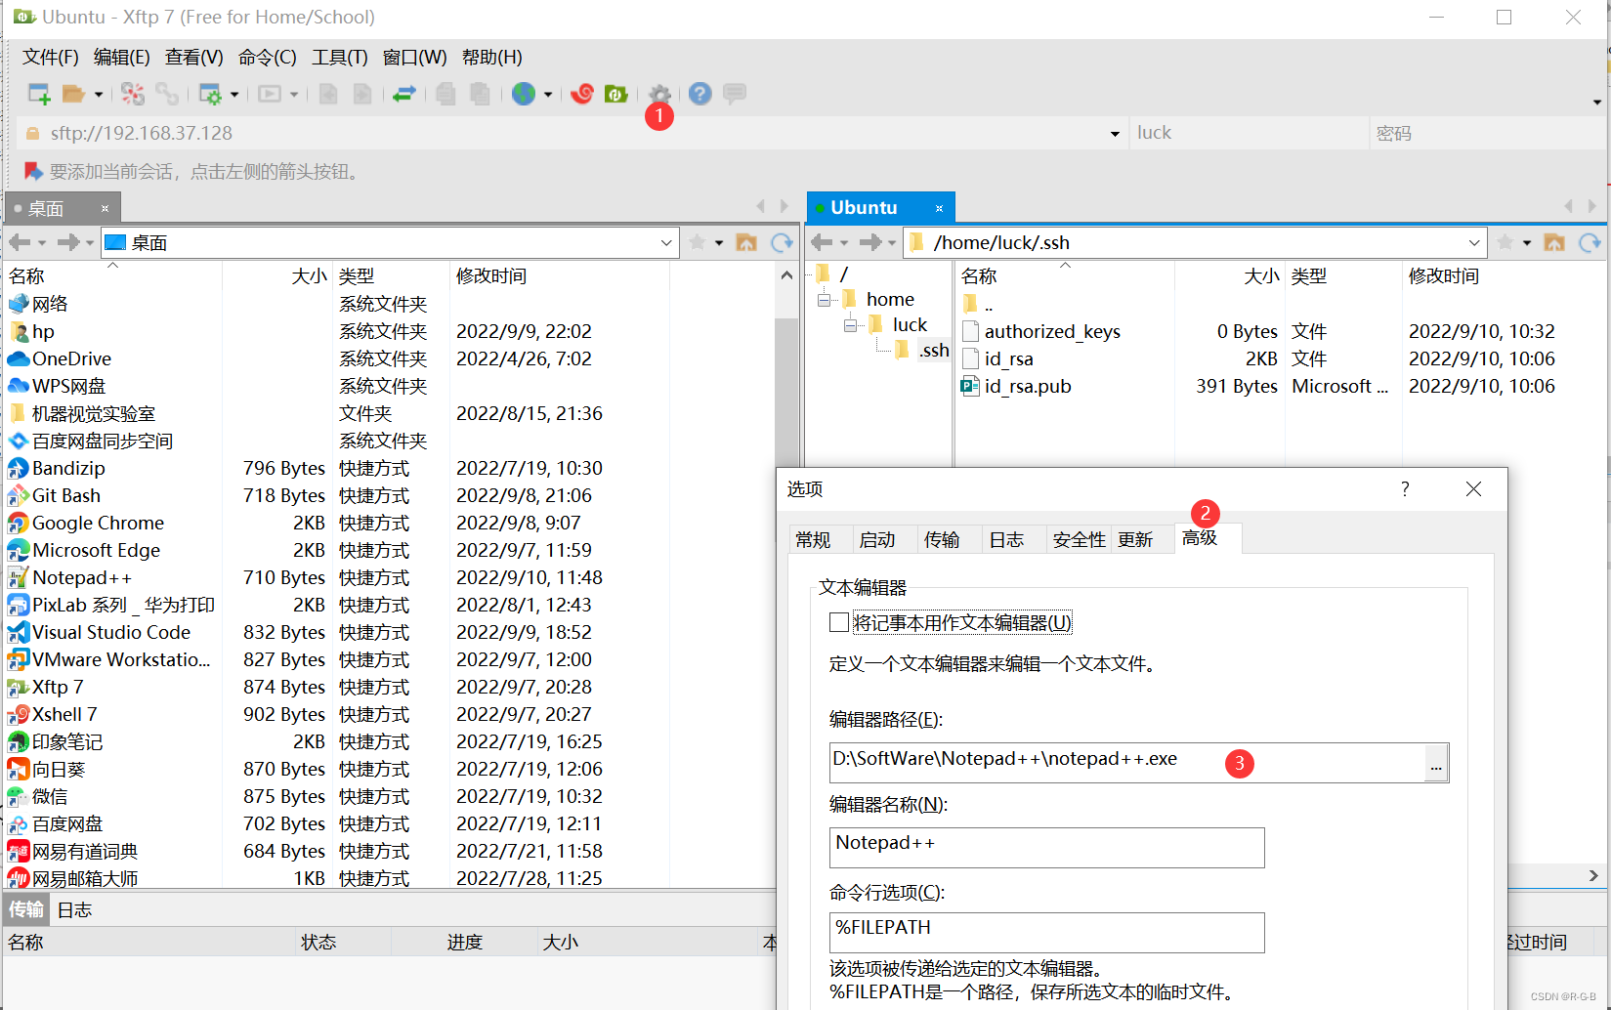Go back in the Ubuntu remote pane
The width and height of the screenshot is (1611, 1010).
[822, 242]
